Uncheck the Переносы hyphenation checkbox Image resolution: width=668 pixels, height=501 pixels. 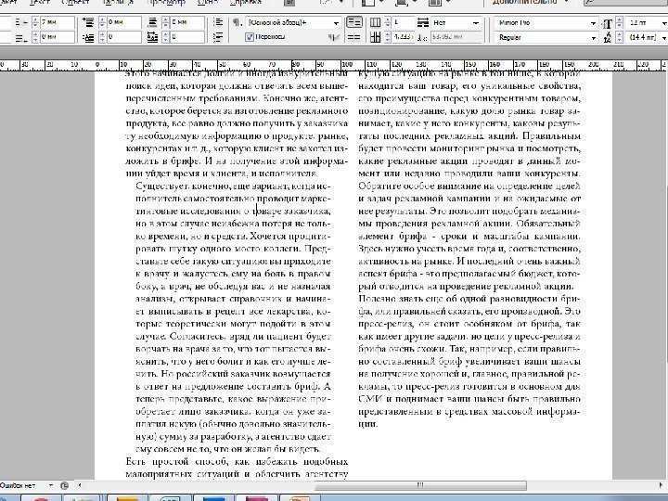pyautogui.click(x=250, y=37)
